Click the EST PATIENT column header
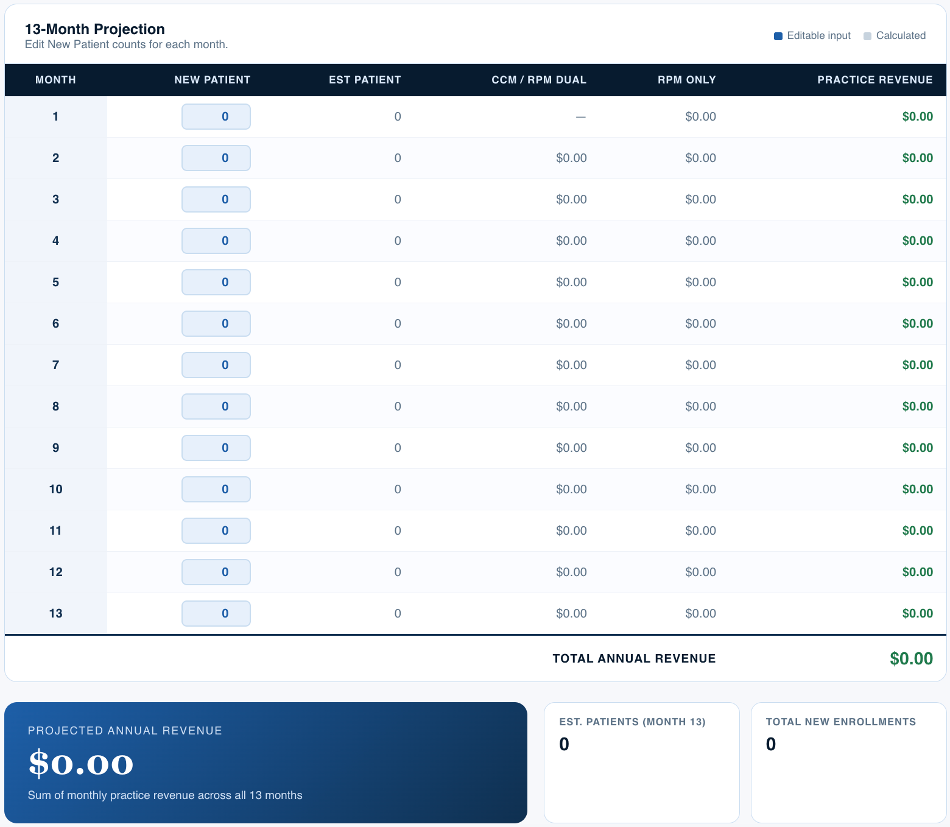 pyautogui.click(x=365, y=80)
